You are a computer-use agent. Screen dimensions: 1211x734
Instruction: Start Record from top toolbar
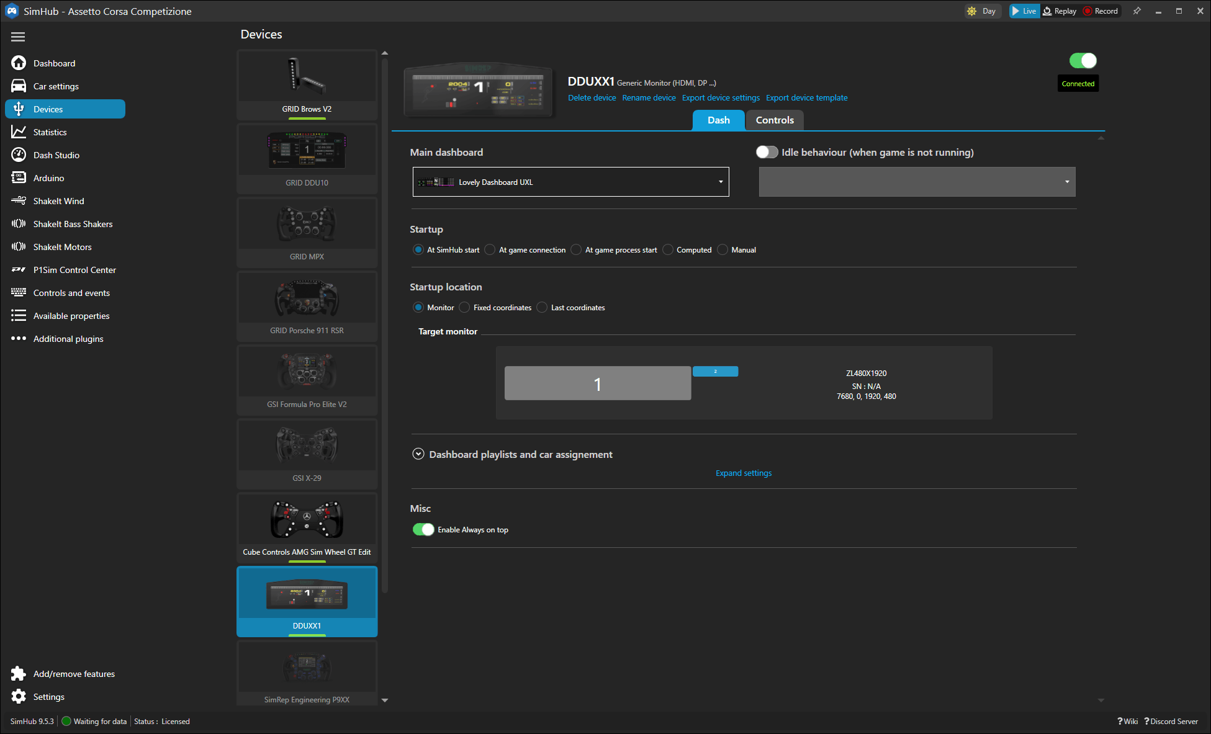pyautogui.click(x=1101, y=11)
